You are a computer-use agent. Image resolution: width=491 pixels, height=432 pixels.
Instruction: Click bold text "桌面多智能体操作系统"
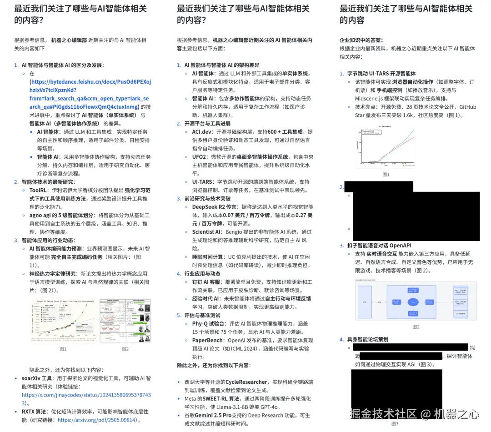262,157
